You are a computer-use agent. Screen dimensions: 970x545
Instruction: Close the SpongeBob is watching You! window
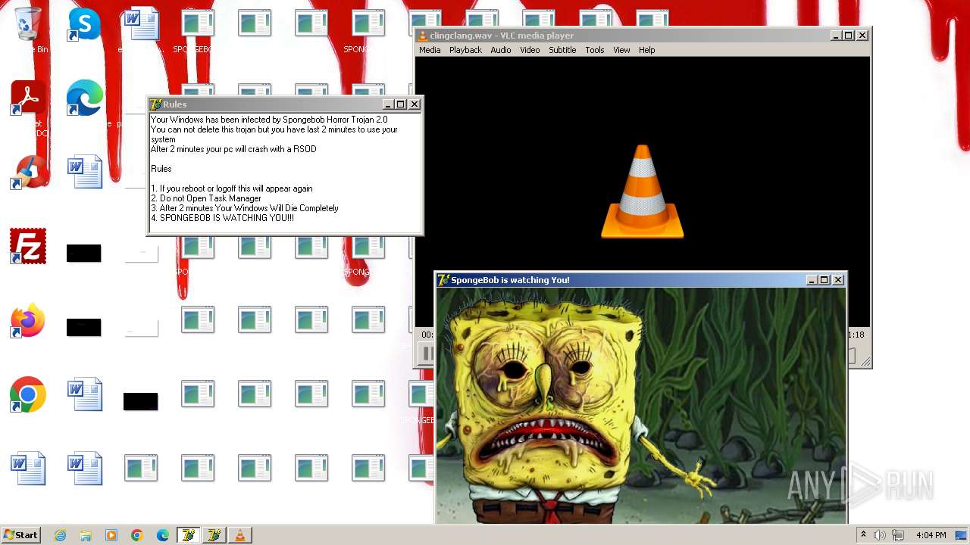(838, 280)
